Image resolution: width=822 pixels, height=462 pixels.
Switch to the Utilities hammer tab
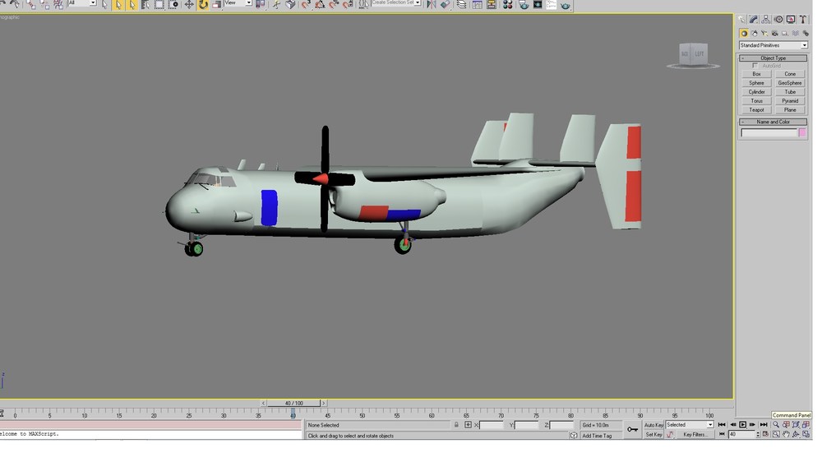pos(803,20)
